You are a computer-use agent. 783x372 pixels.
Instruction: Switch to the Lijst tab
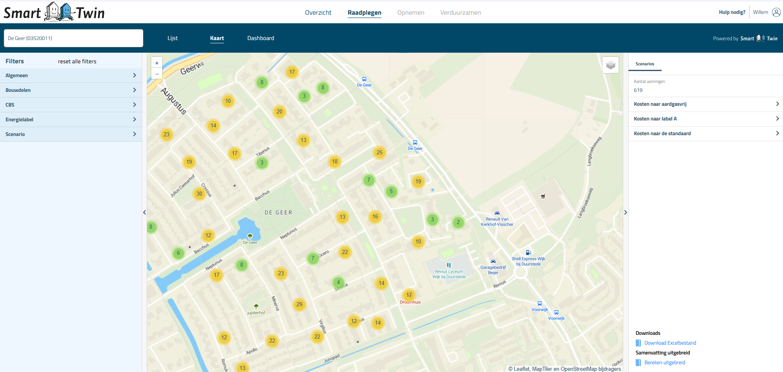coord(172,38)
